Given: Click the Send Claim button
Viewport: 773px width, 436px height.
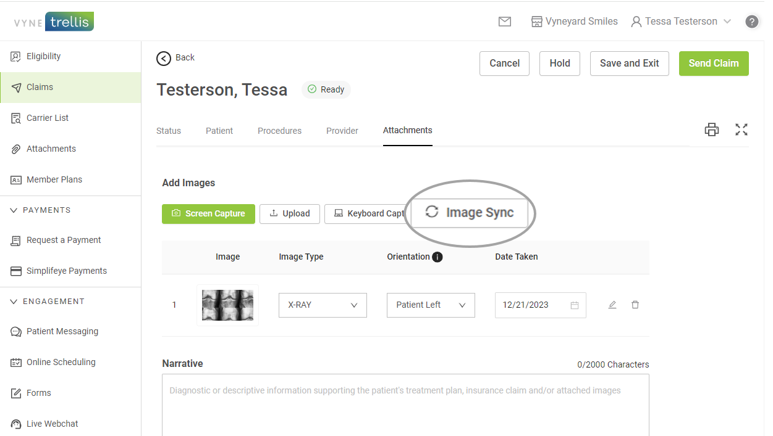Looking at the screenshot, I should [713, 64].
